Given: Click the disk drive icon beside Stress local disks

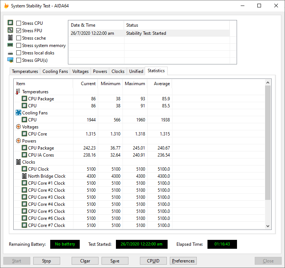Looking at the screenshot, I should pos(10,53).
